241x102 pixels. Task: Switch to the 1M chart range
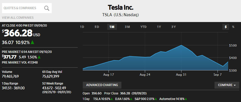point(112,27)
